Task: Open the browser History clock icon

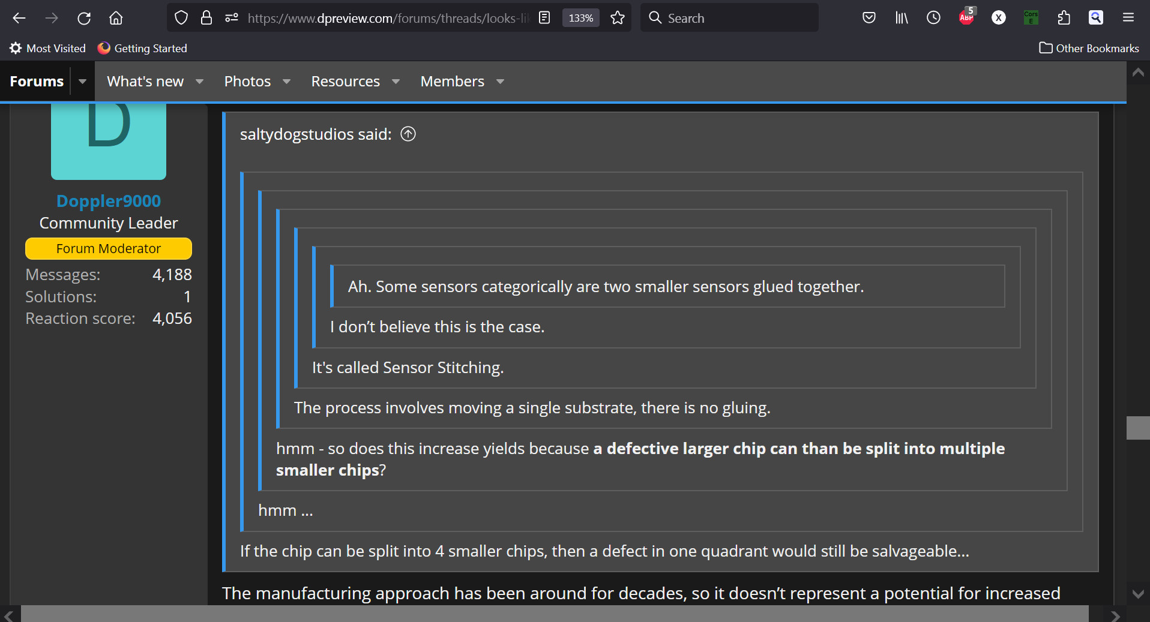Action: 933,18
